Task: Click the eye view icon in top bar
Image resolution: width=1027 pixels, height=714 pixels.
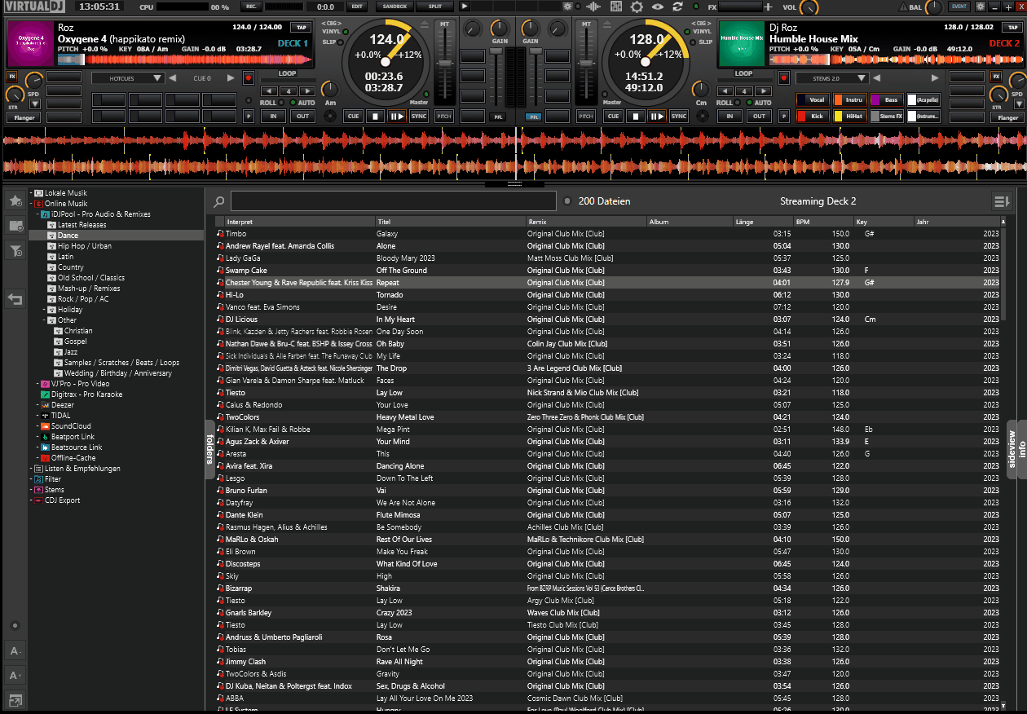Action: (657, 7)
